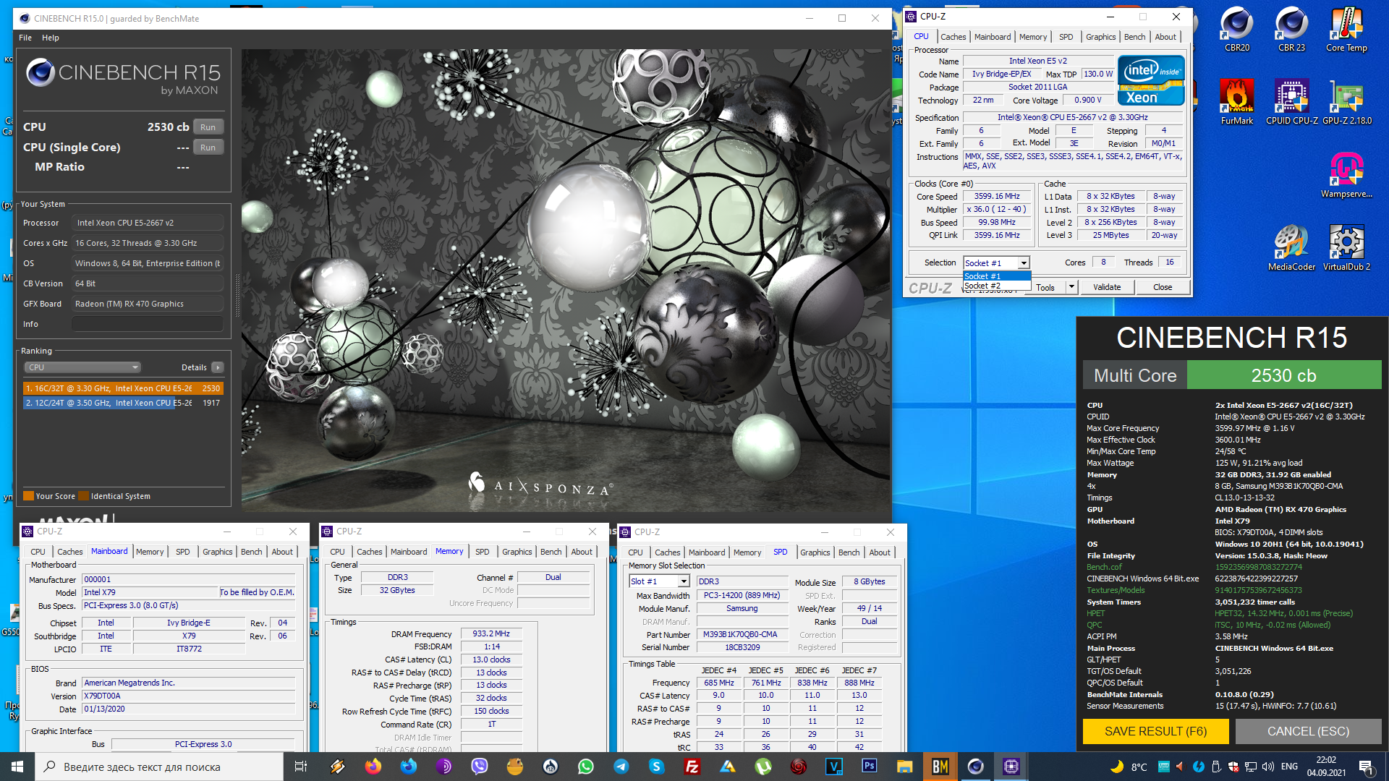Open uTorrent from the taskbar
This screenshot has height=781, width=1389.
coord(763,767)
